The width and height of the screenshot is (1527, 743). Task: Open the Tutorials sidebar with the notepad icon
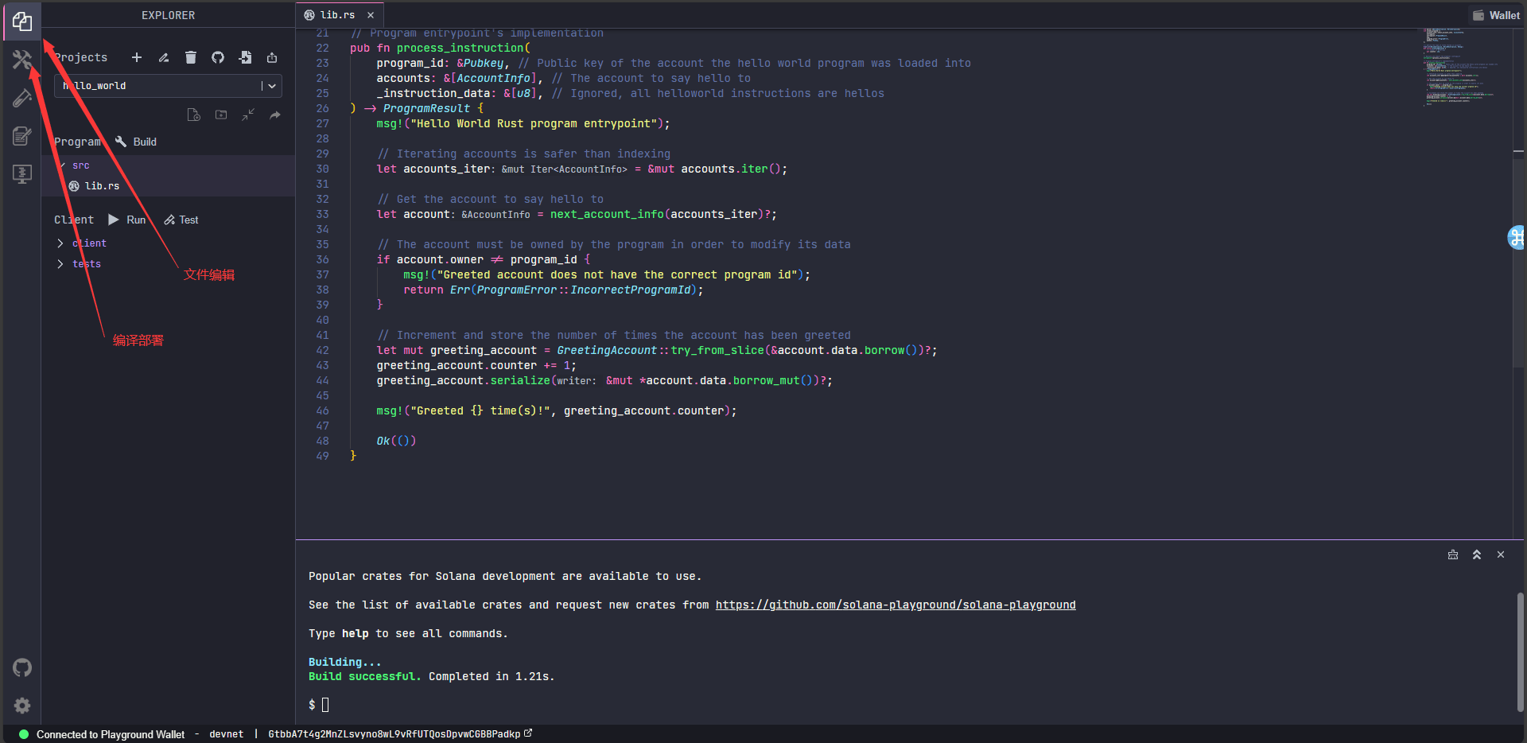(21, 136)
